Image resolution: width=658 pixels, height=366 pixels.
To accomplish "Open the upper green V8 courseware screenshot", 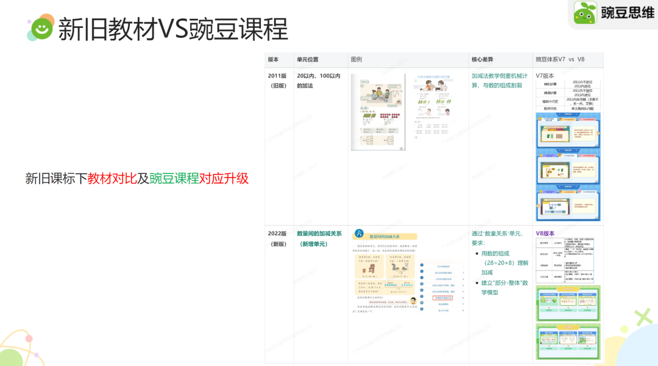I will (568, 303).
